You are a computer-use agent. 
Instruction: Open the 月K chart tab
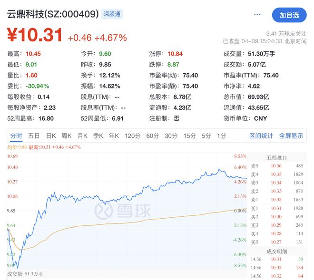pyautogui.click(x=82, y=136)
